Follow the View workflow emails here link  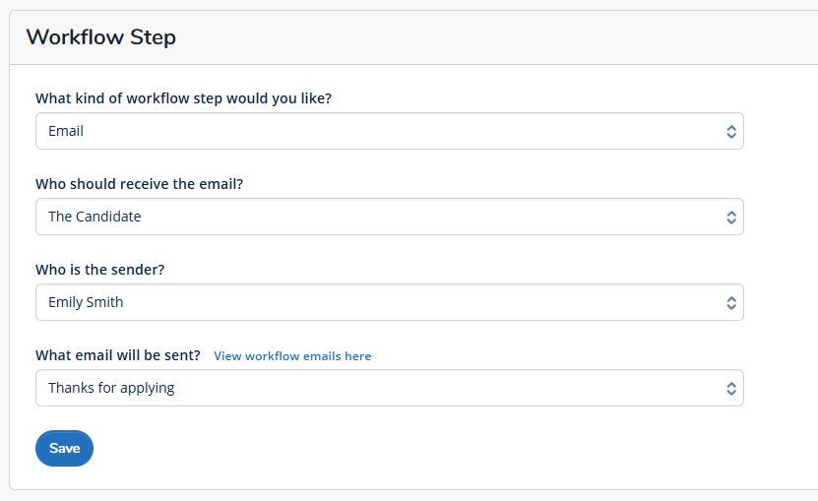click(292, 356)
